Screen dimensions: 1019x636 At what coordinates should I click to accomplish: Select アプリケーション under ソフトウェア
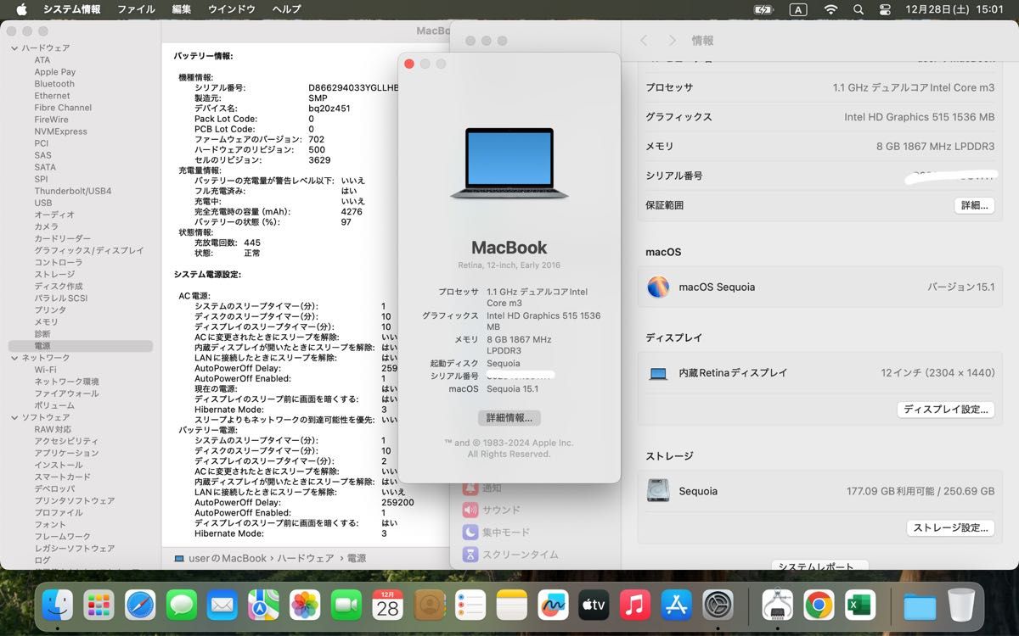[x=66, y=453]
